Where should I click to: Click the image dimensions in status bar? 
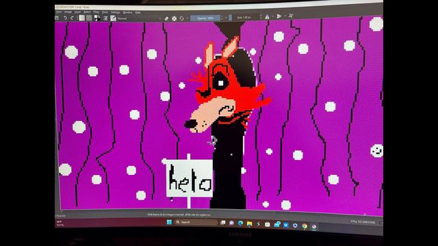click(363, 221)
